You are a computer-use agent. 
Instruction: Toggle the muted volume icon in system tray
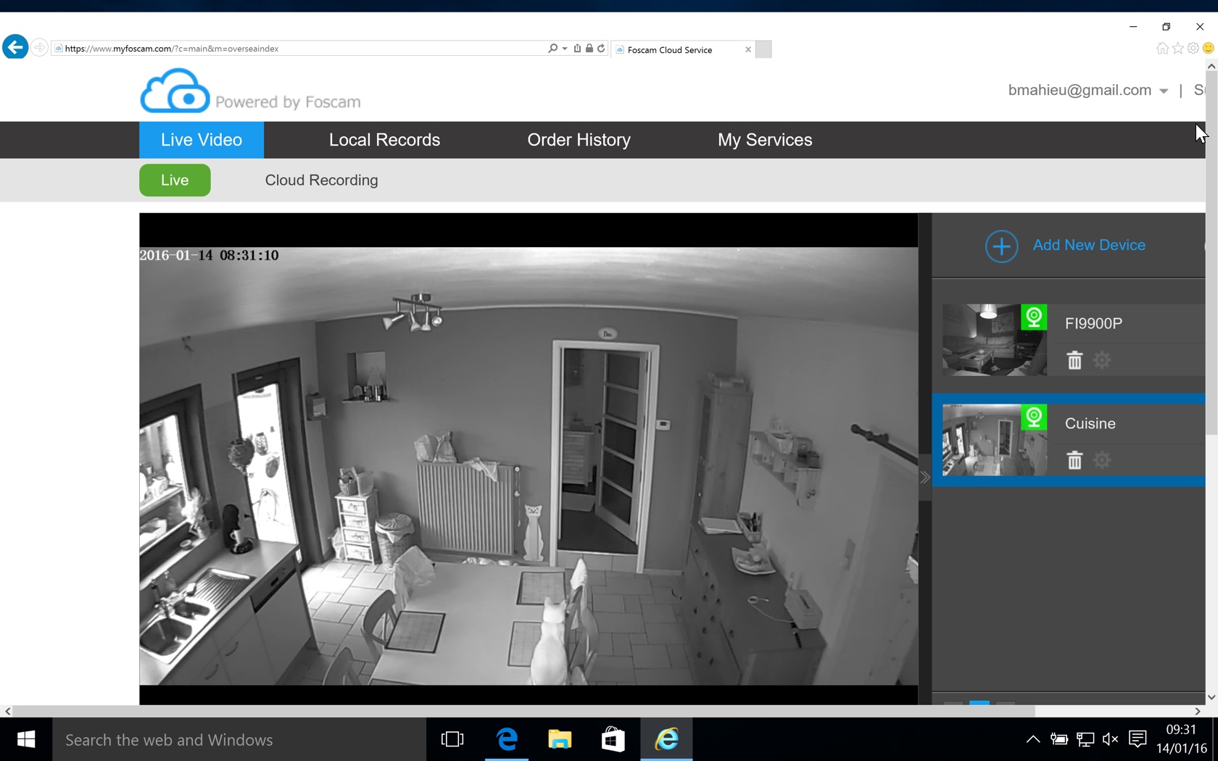tap(1110, 739)
